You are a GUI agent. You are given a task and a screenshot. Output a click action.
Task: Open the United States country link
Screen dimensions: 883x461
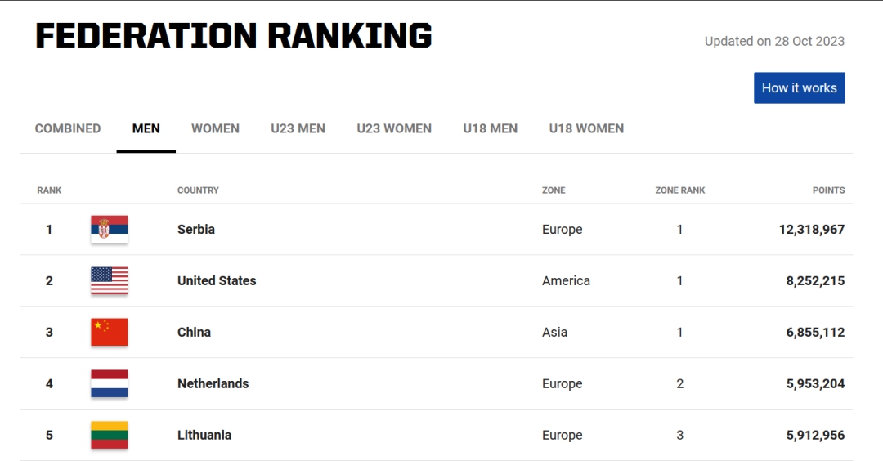coord(217,281)
